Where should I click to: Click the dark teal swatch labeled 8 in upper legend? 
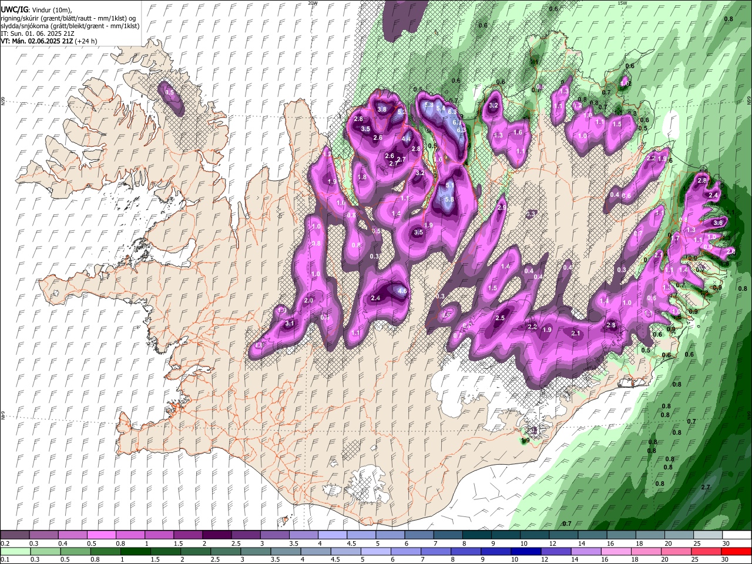[x=476, y=535]
